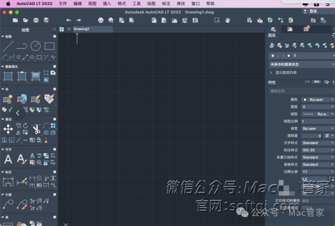Choose the Create Block tool

pyautogui.click(x=8, y=99)
